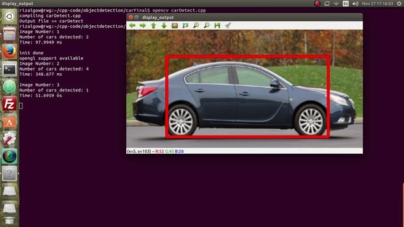Open the Atom editor in the dock

[9, 86]
